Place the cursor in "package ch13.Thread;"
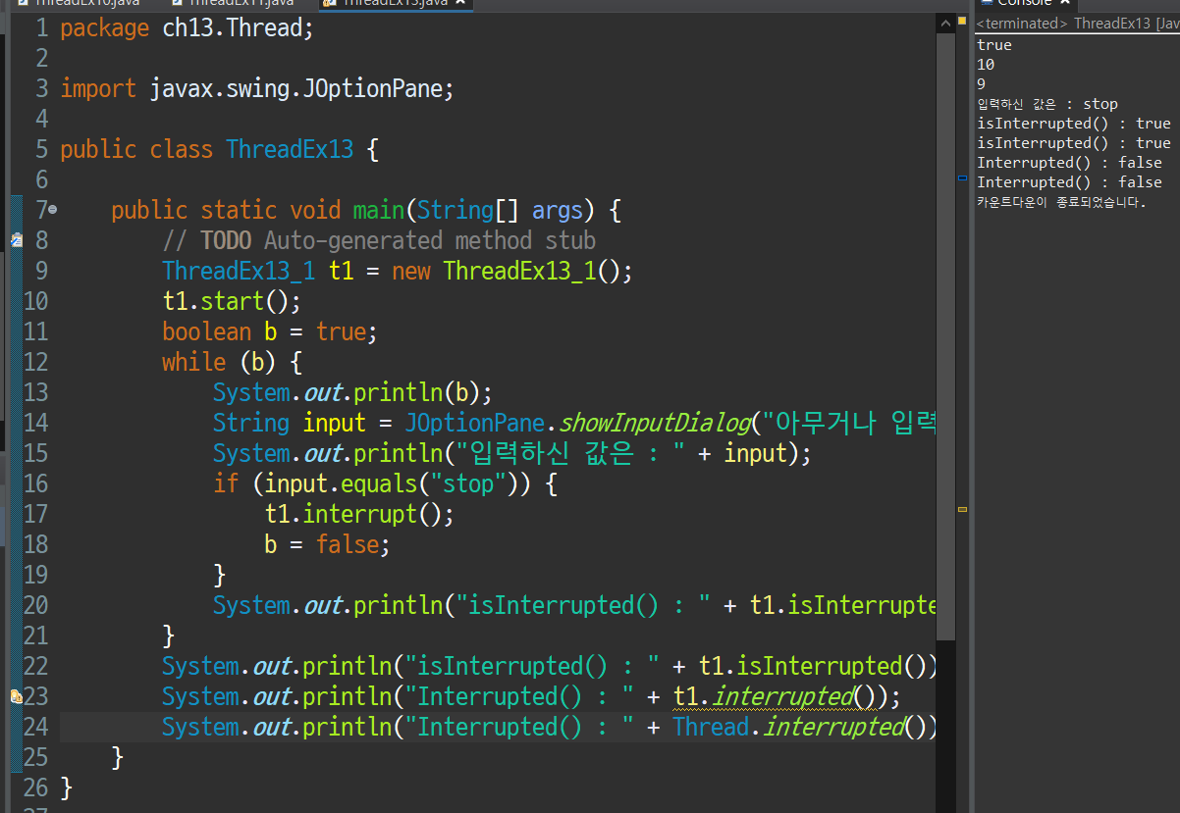The width and height of the screenshot is (1180, 813). click(187, 28)
